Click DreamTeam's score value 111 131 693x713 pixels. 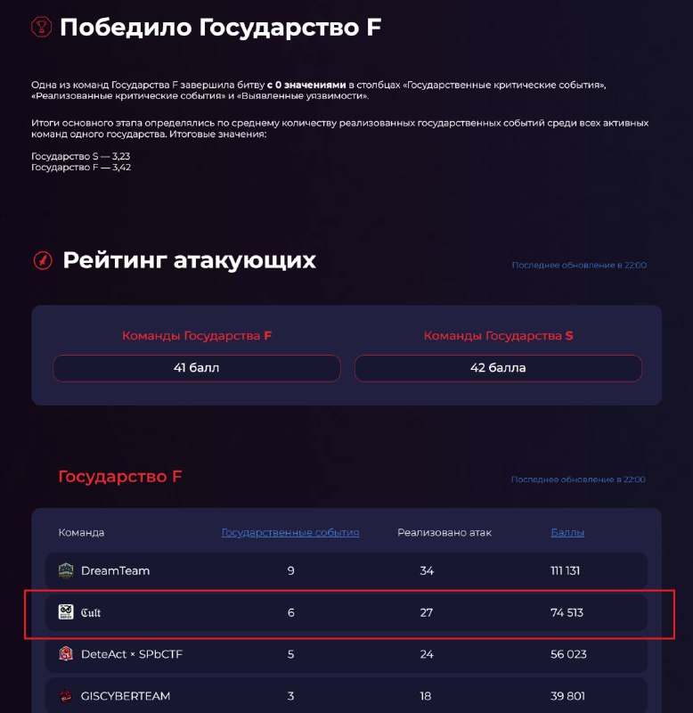(567, 570)
